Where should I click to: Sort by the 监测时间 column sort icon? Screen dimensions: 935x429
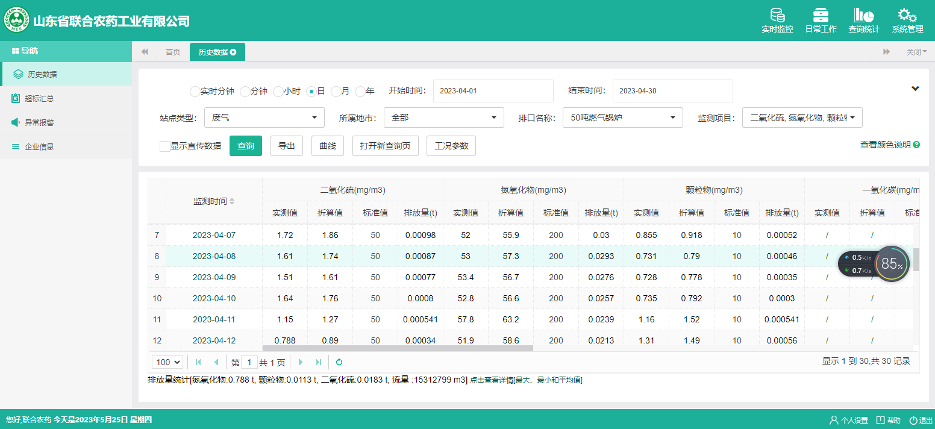point(232,201)
